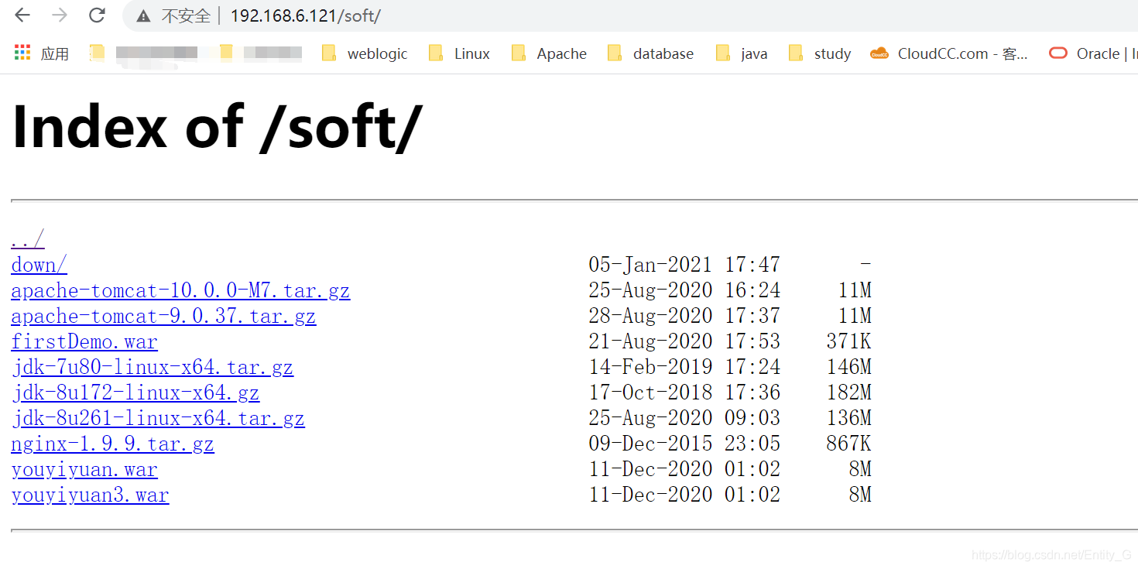
Task: Open the apps grid icon
Action: [x=22, y=53]
